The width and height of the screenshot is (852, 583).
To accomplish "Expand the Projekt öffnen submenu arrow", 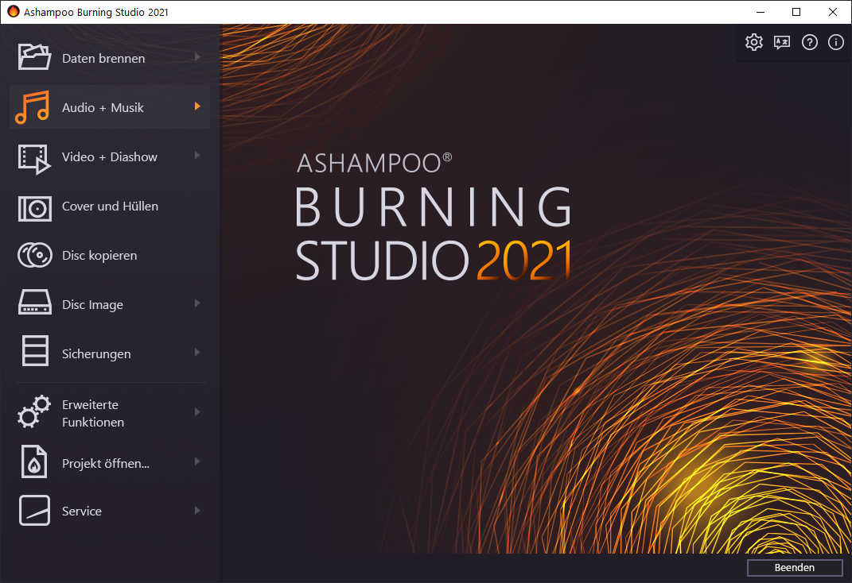I will click(198, 461).
